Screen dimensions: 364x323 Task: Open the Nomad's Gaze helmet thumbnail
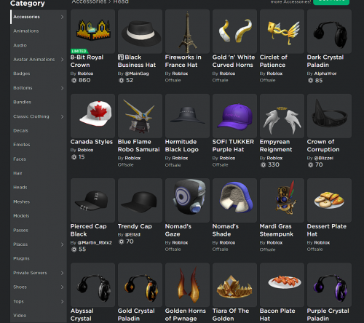(x=187, y=200)
